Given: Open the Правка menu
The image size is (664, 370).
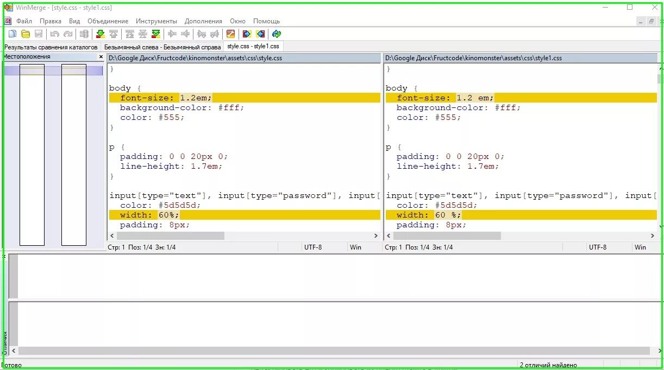Looking at the screenshot, I should click(51, 21).
